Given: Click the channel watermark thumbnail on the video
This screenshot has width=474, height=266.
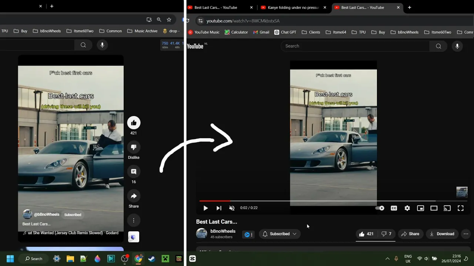Looking at the screenshot, I should 462,192.
